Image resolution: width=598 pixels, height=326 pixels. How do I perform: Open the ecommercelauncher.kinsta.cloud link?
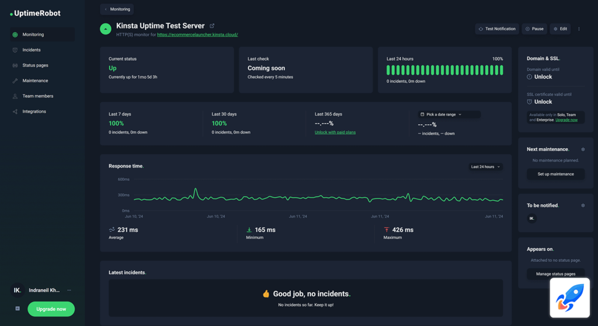point(197,34)
